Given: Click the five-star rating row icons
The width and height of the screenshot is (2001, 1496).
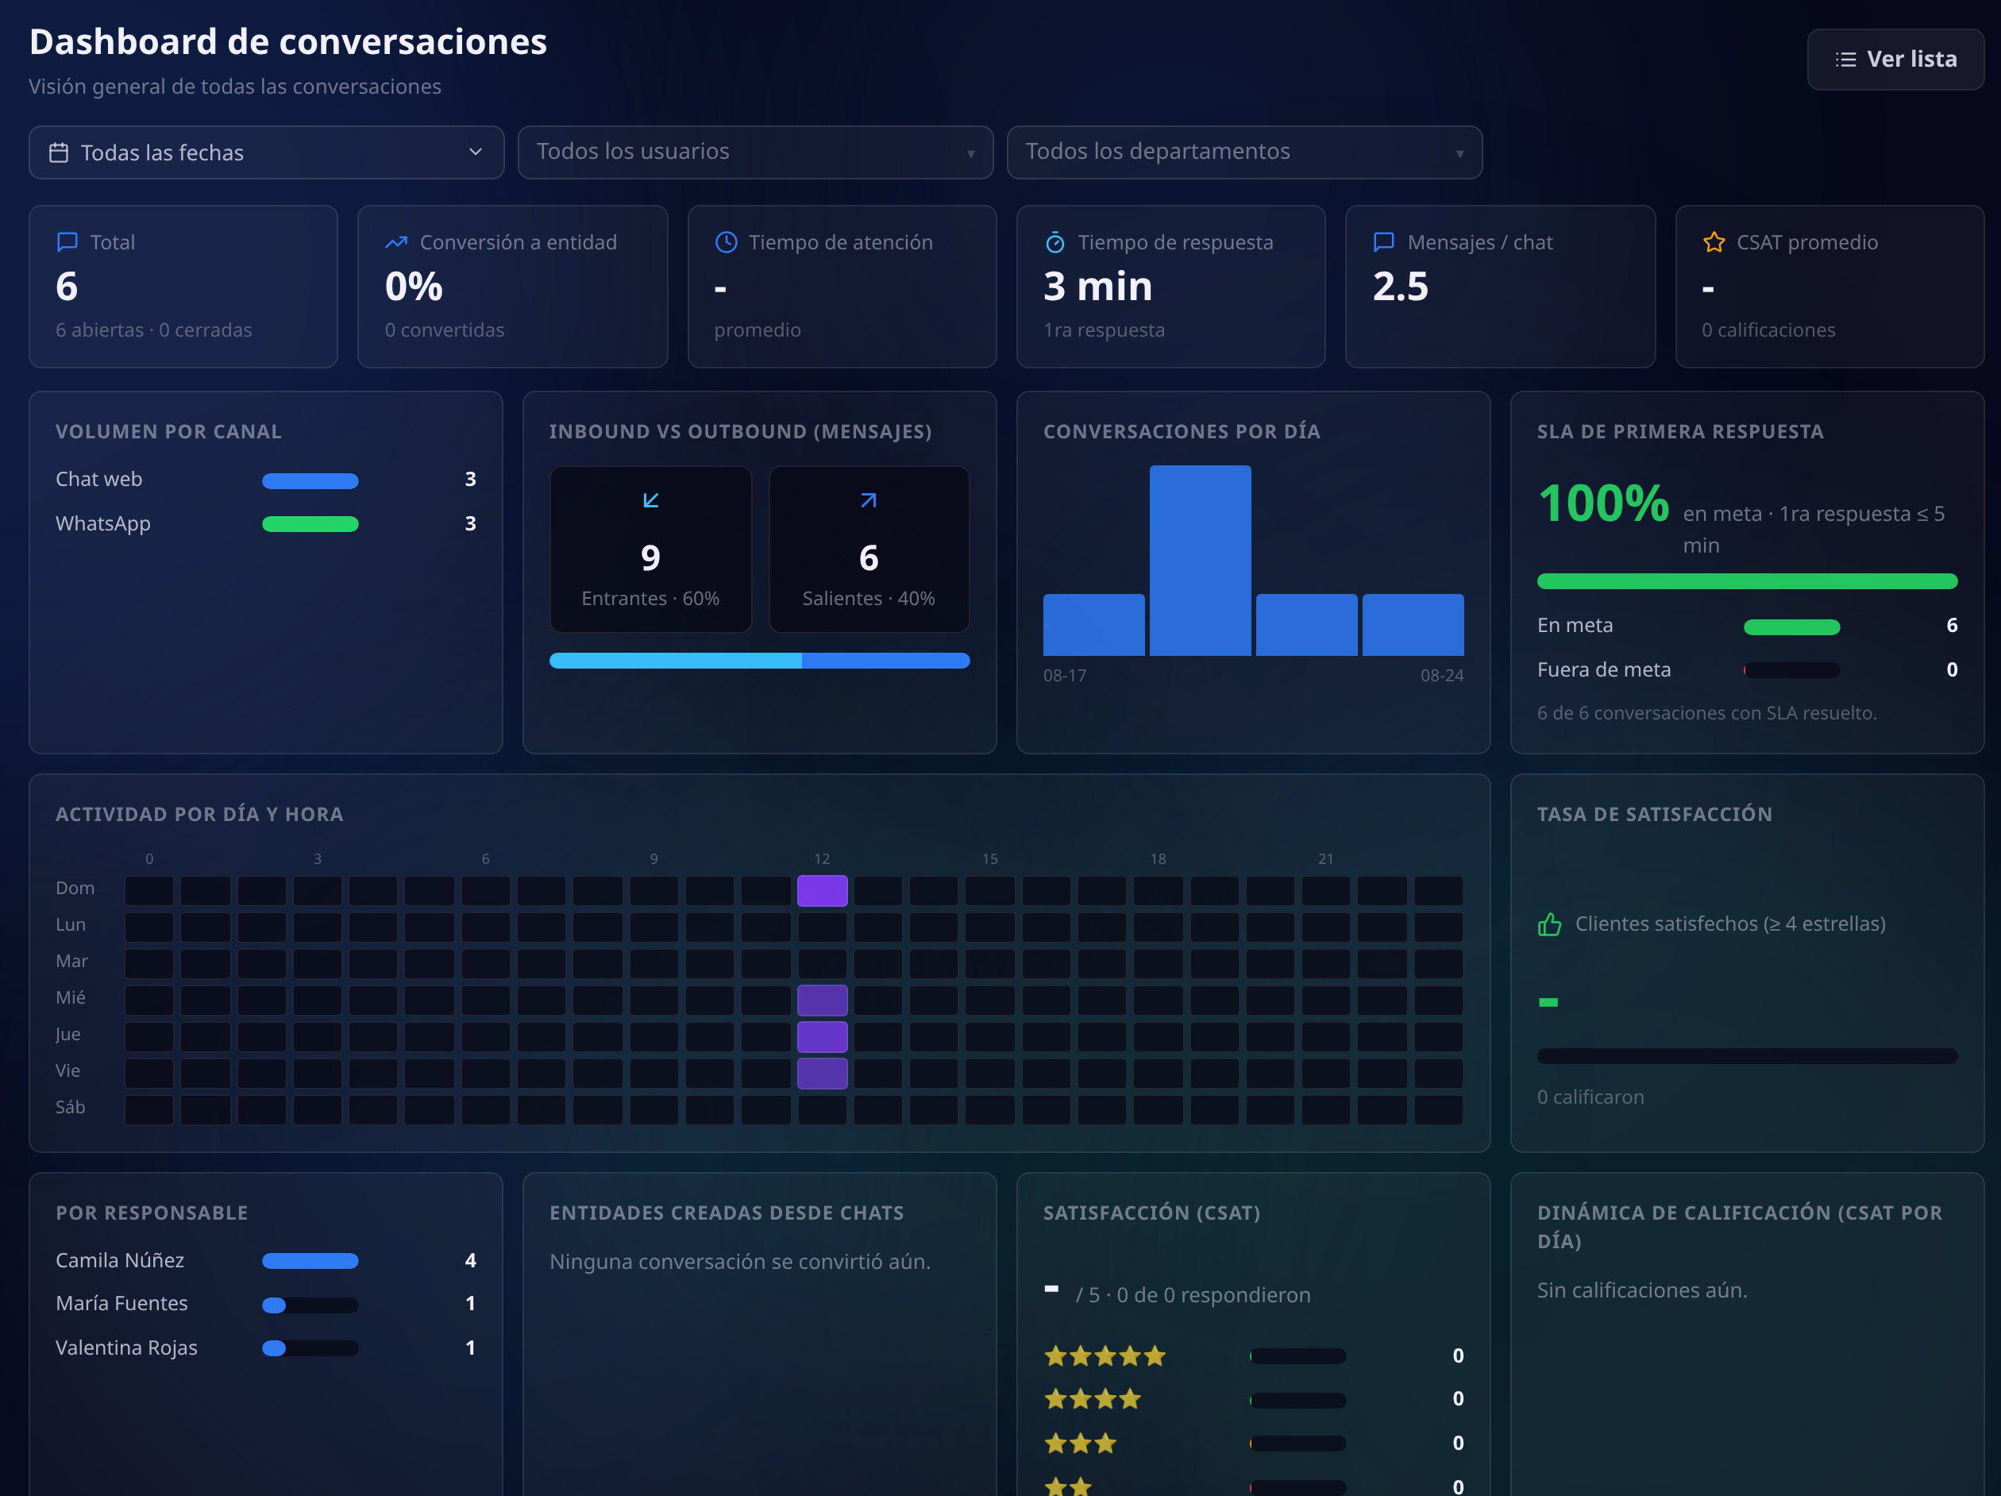Looking at the screenshot, I should [1105, 1355].
